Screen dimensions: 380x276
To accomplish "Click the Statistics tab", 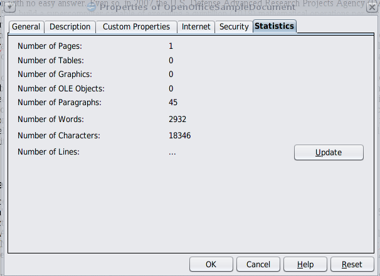I will [274, 26].
